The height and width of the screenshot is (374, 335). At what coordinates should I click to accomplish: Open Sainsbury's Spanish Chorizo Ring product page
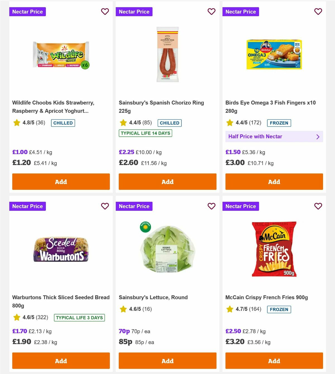(x=161, y=106)
